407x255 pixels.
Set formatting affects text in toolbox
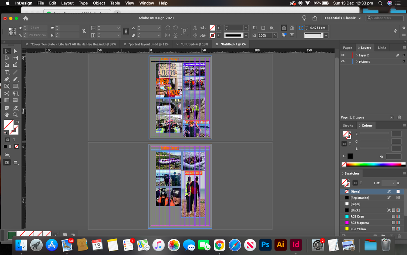[14, 140]
